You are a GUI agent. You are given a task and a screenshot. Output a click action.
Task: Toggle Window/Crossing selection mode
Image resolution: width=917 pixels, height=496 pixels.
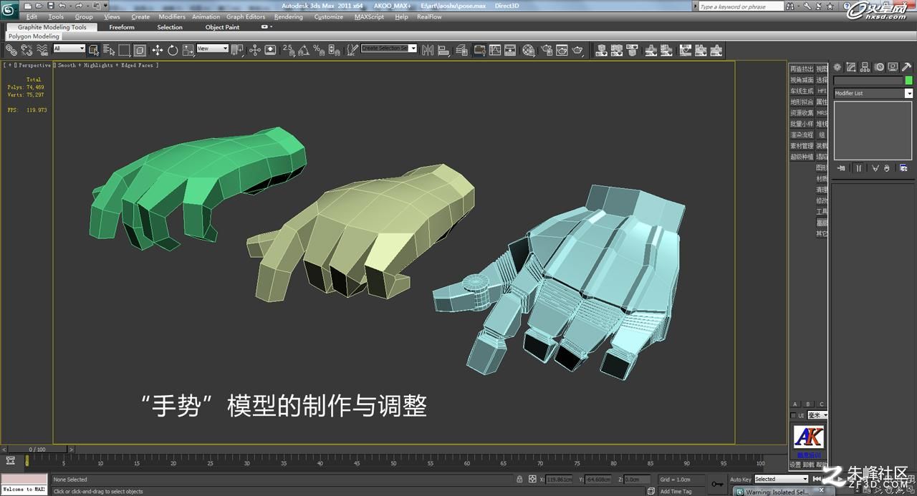(x=140, y=49)
